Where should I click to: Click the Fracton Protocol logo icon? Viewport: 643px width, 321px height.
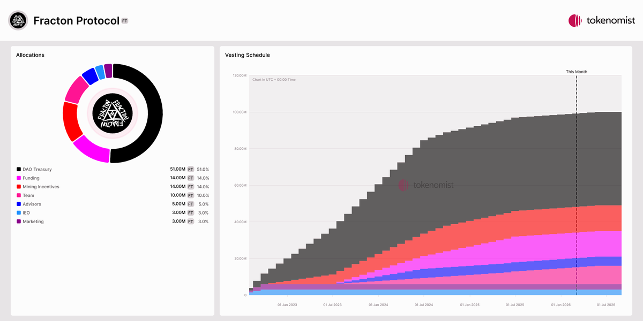[18, 20]
